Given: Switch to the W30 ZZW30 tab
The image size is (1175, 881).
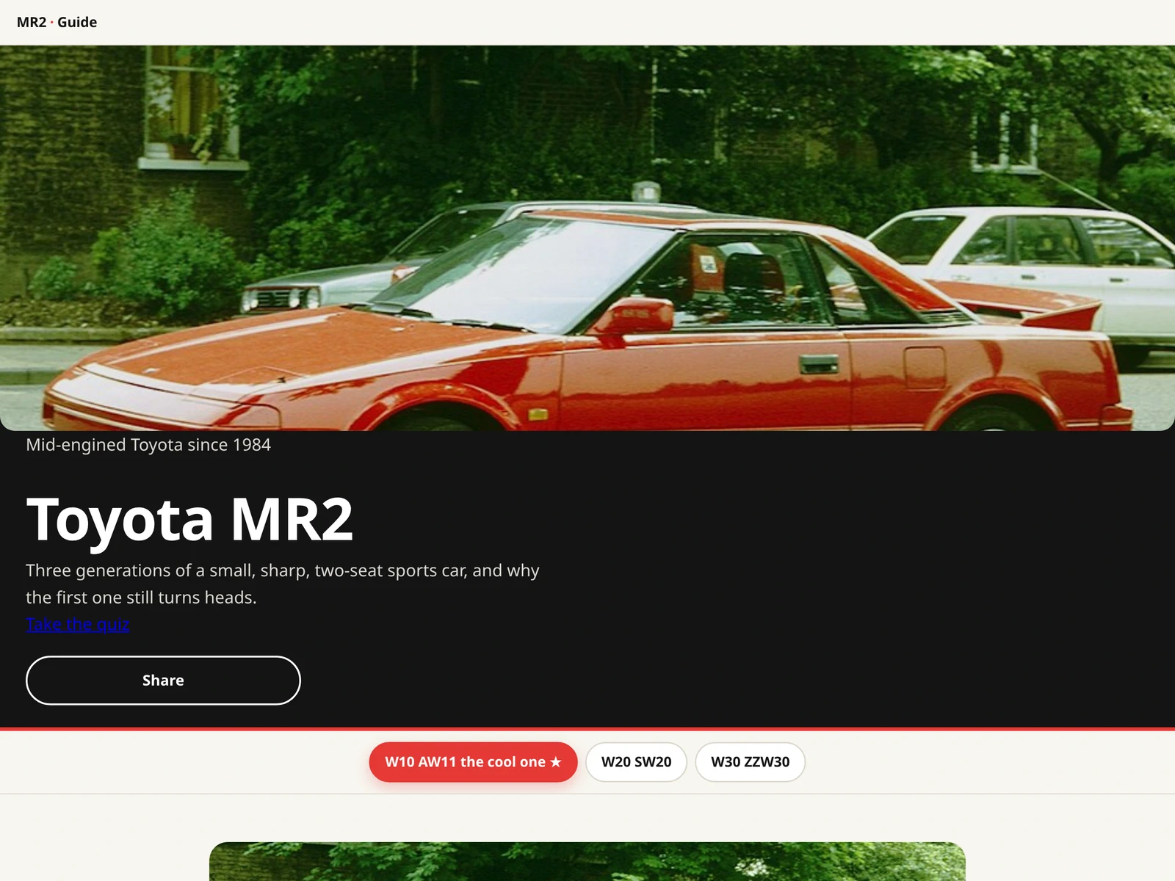Looking at the screenshot, I should pyautogui.click(x=750, y=762).
